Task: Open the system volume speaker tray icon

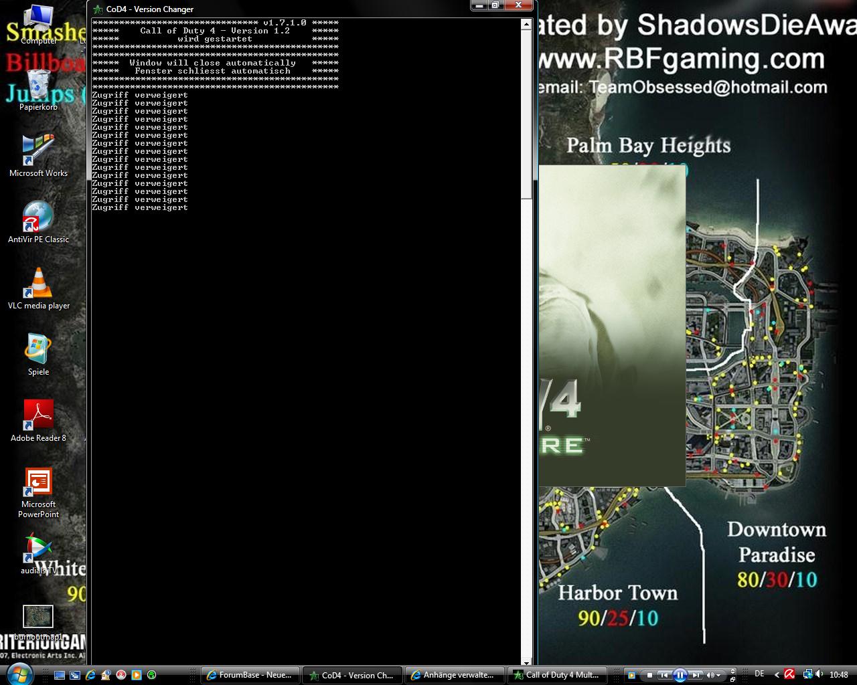Action: (x=820, y=674)
